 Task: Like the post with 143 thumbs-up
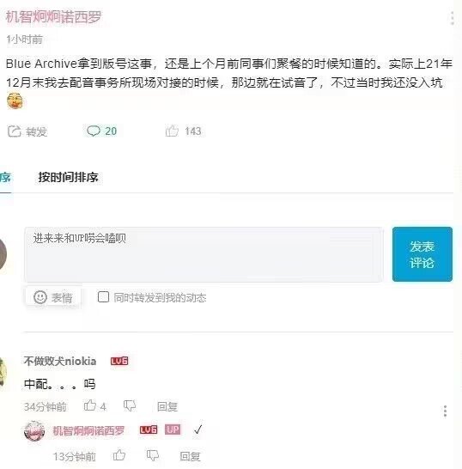tap(172, 131)
